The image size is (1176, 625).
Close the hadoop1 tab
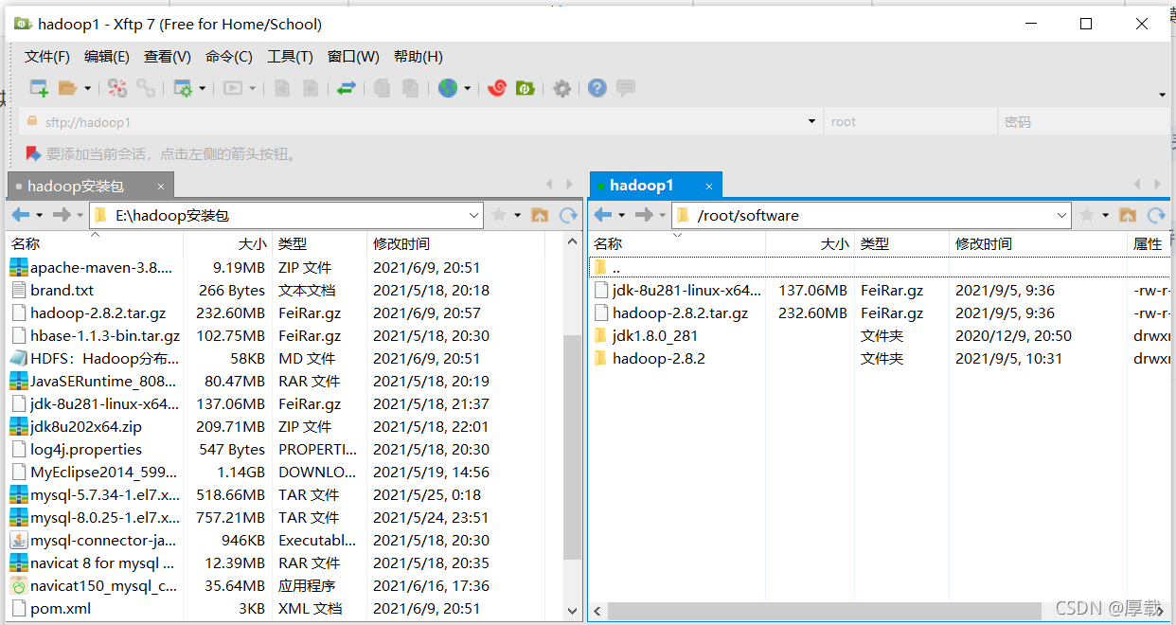coord(708,187)
